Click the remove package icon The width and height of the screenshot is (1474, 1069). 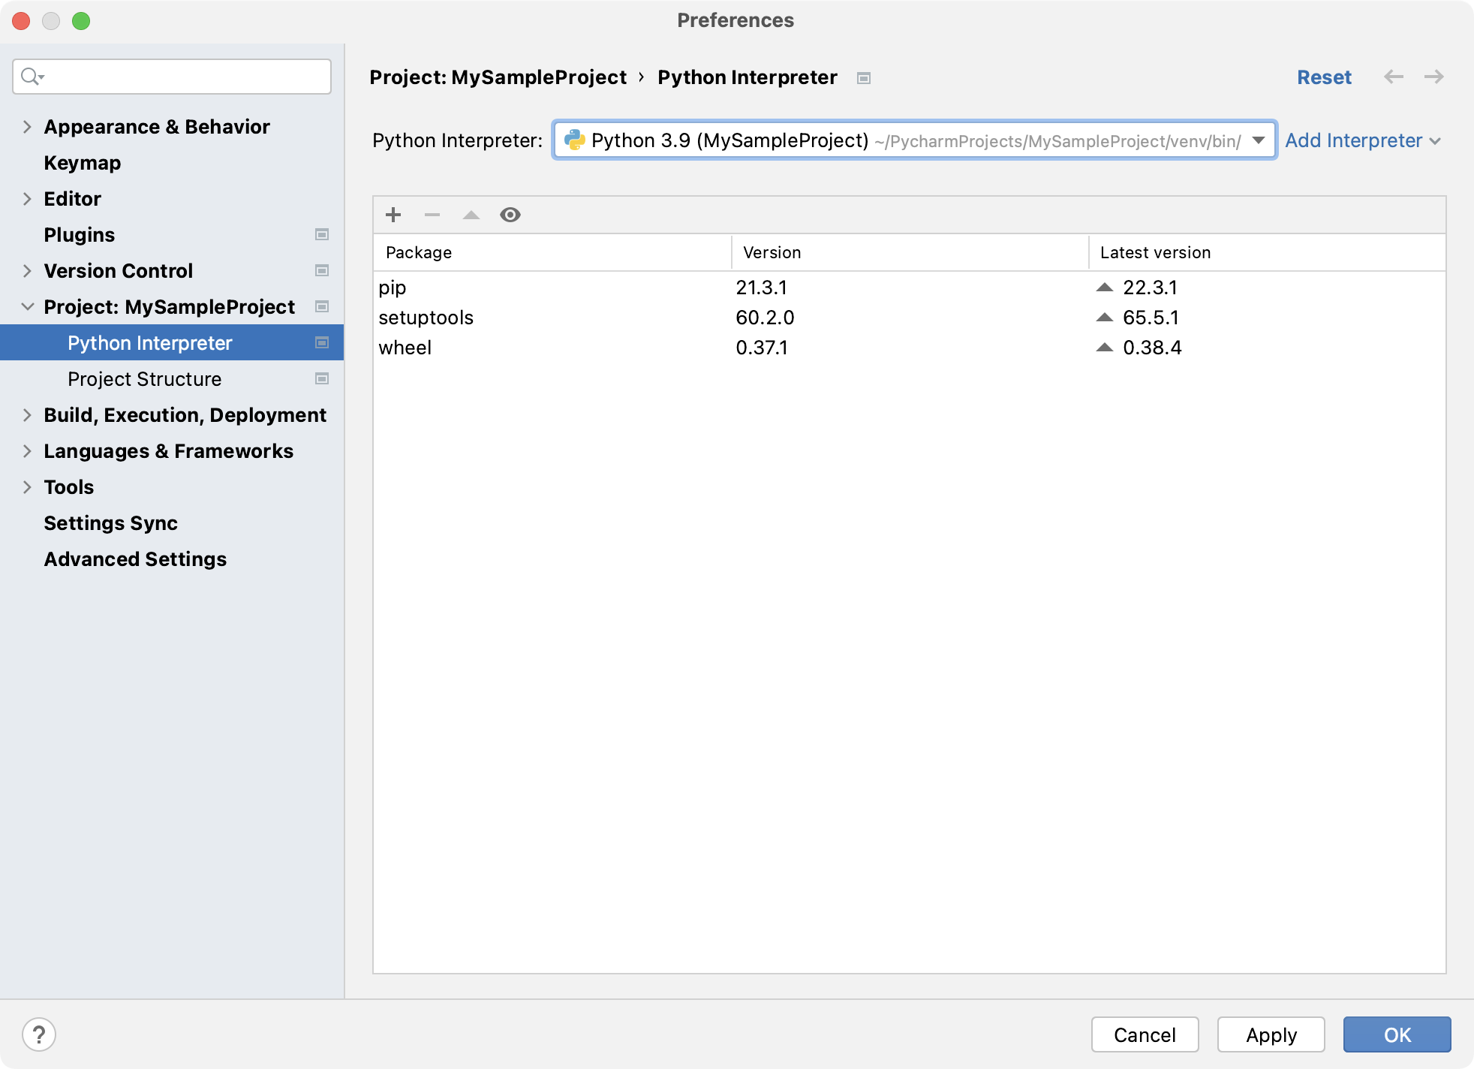tap(432, 215)
